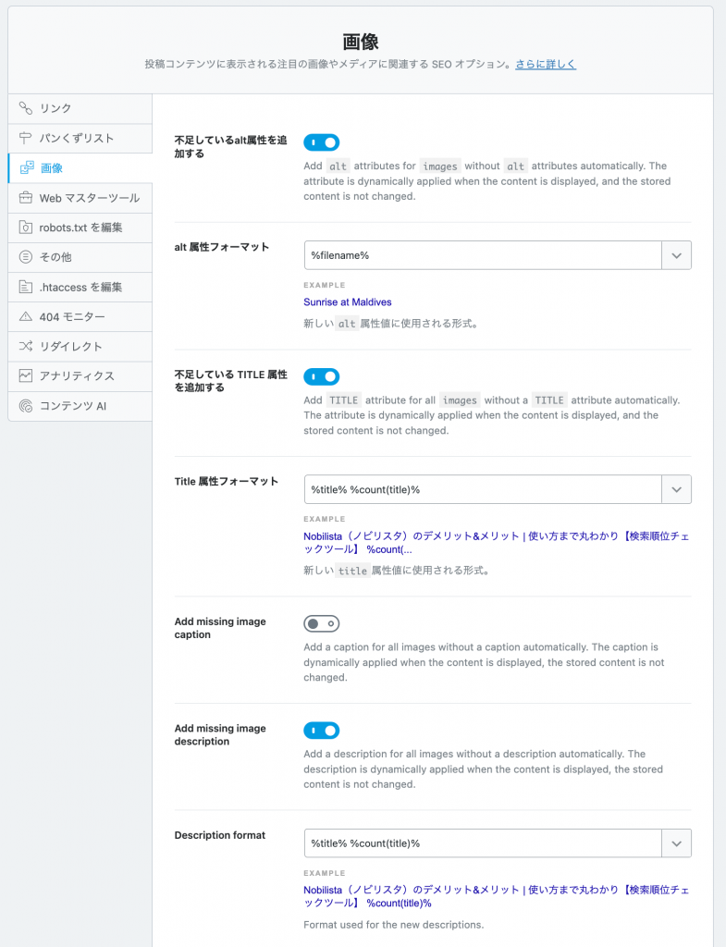Click the spiral icon beside コンテンツ AI
The image size is (726, 947).
click(x=25, y=406)
